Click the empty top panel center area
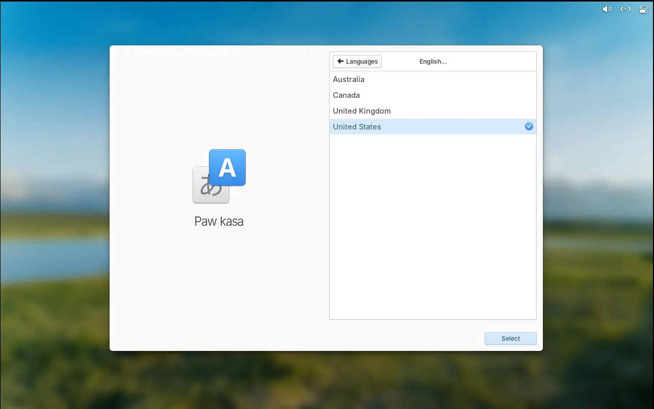Viewport: 654px width, 409px height. point(326,9)
